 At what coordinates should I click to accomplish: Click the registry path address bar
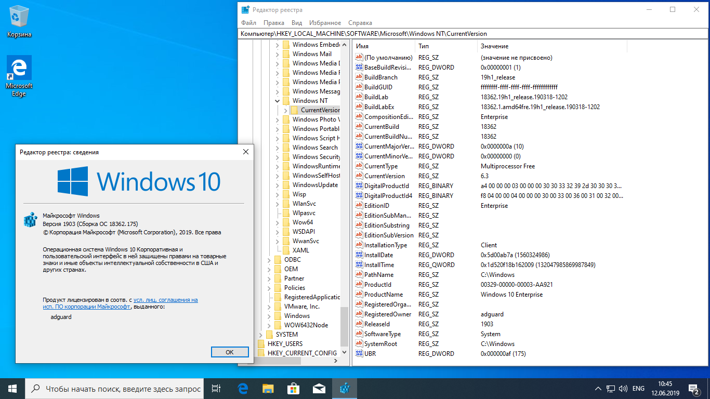[472, 34]
